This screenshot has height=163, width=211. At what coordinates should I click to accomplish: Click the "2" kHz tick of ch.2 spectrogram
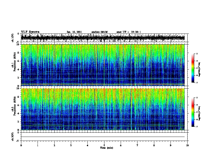click(x=18, y=122)
